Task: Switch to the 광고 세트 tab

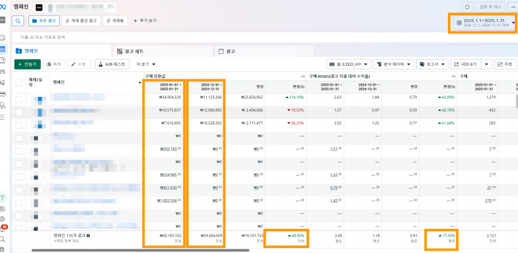Action: (163, 51)
